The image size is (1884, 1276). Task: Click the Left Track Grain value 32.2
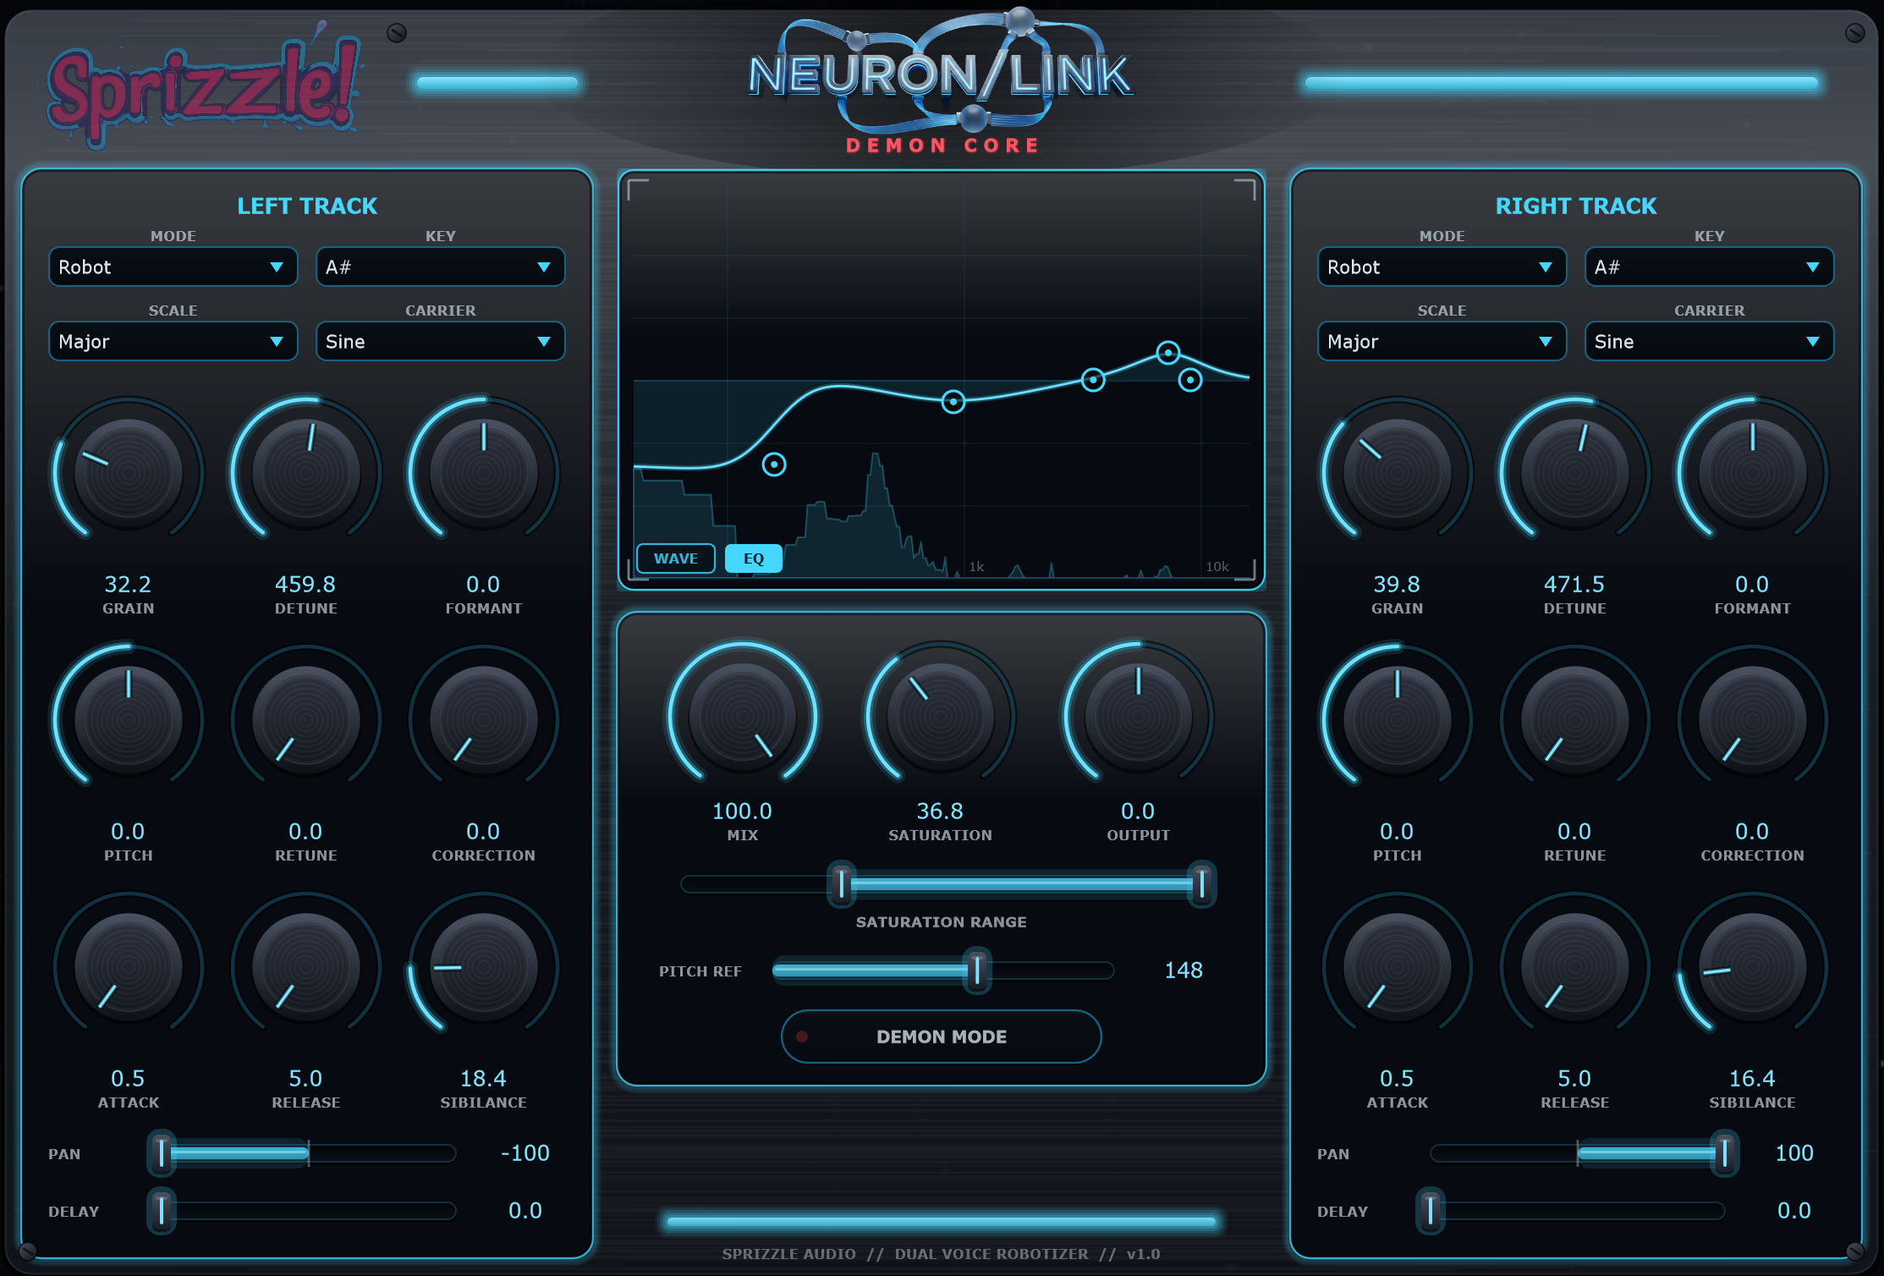click(128, 585)
